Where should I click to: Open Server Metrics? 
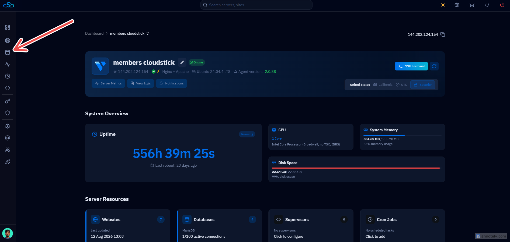(108, 83)
